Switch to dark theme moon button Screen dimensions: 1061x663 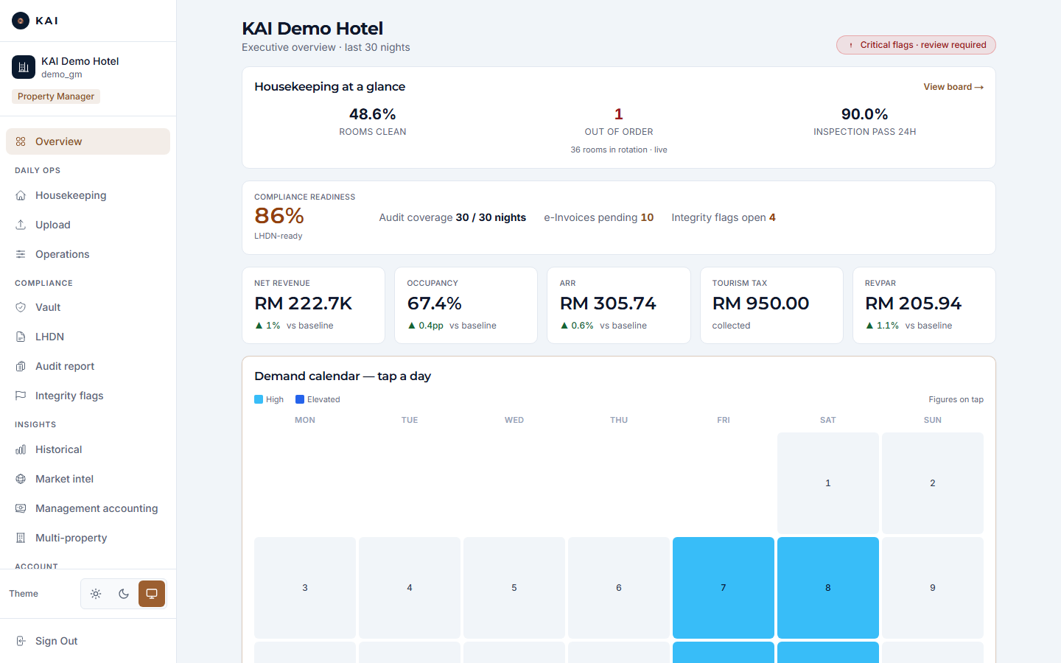point(124,594)
